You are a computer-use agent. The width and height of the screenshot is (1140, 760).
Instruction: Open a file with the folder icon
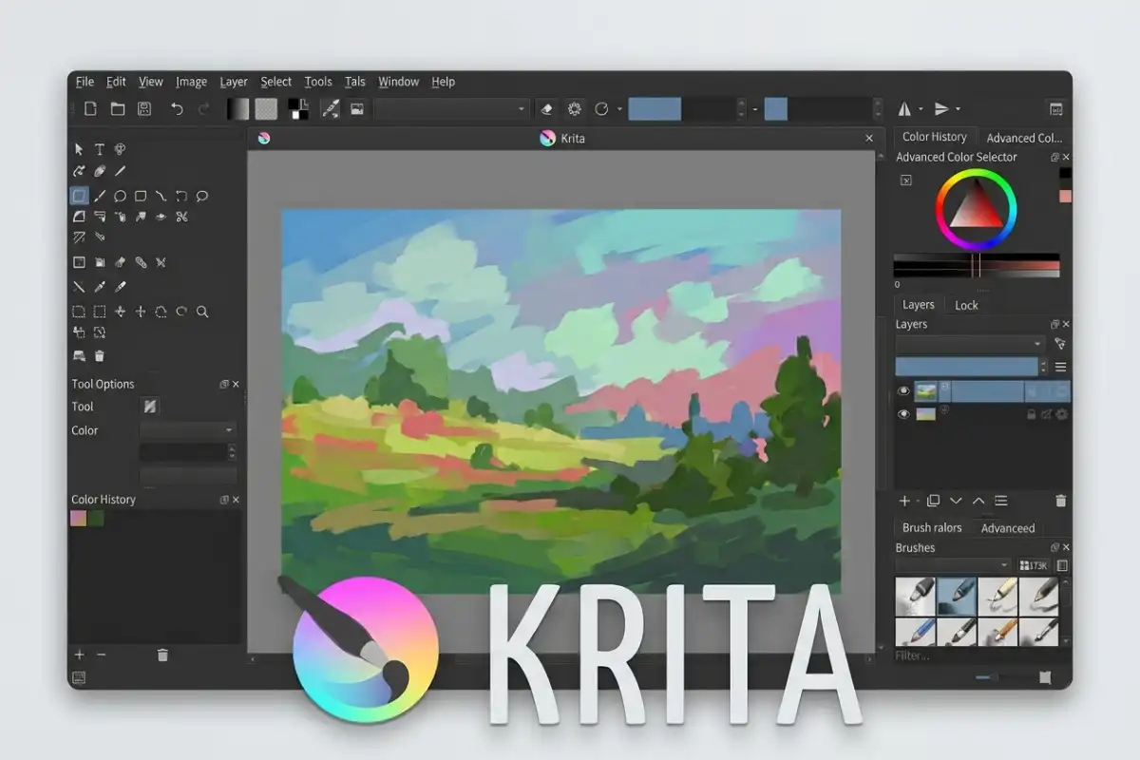tap(118, 109)
